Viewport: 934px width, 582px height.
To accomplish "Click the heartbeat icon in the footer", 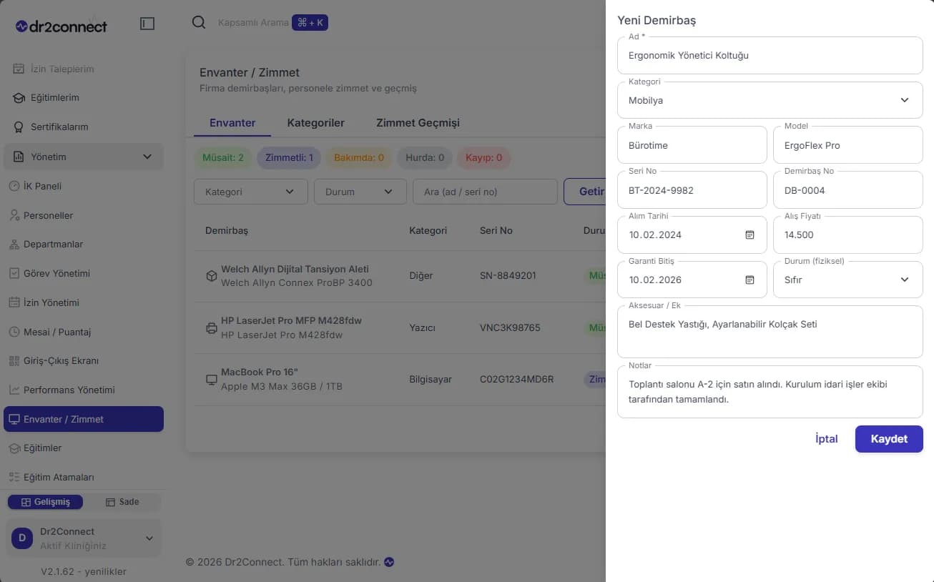I will (x=389, y=562).
